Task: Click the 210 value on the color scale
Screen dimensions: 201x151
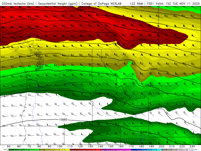Action: tap(172, 146)
